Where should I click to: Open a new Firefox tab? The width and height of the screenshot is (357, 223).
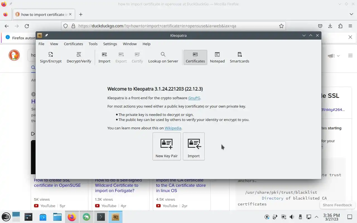tap(81, 14)
